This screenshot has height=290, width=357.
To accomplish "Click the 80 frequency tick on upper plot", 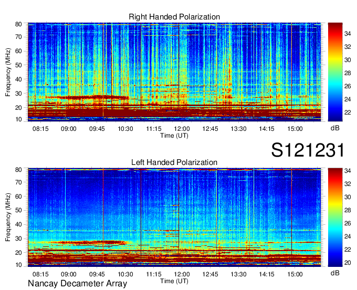I will (x=19, y=24).
